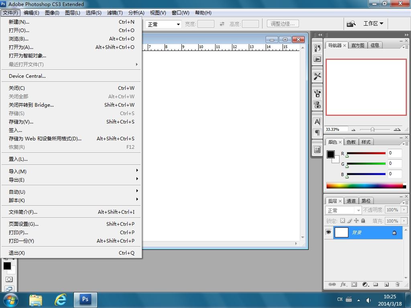Choose 退出(X) to quit Photoshop
The image size is (411, 308).
(x=71, y=253)
